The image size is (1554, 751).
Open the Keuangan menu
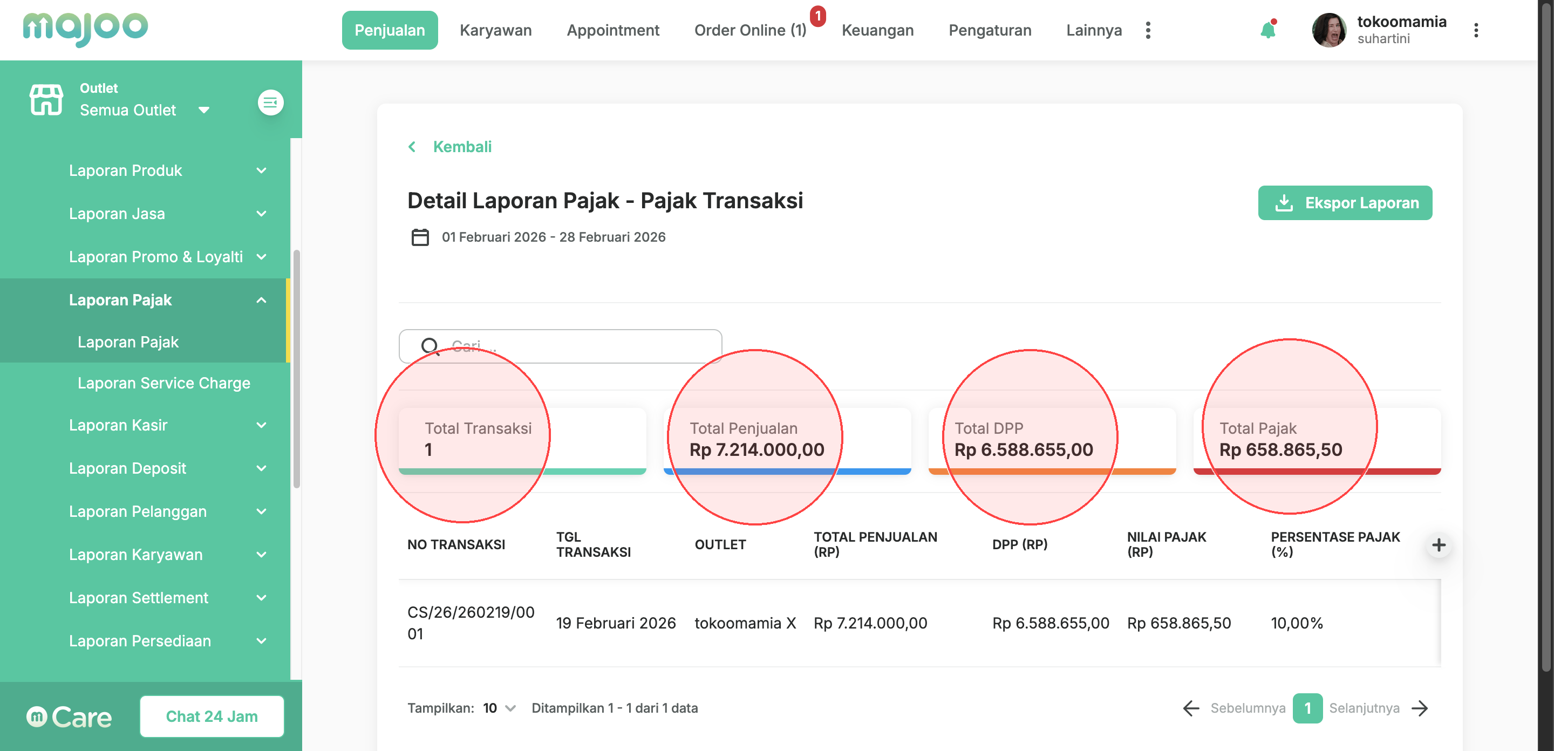click(x=877, y=30)
